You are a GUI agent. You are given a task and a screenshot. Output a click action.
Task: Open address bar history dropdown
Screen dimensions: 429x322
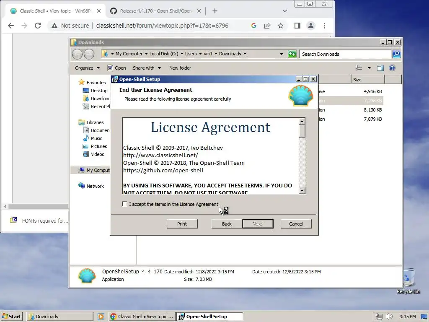pos(282,54)
